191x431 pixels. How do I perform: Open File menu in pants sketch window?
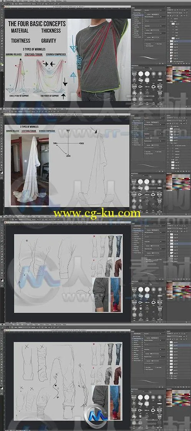(x=16, y=325)
